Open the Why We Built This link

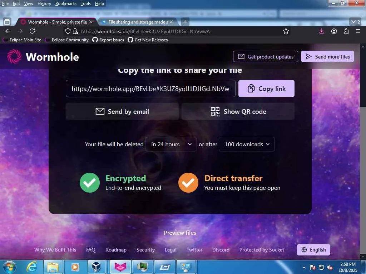point(55,250)
